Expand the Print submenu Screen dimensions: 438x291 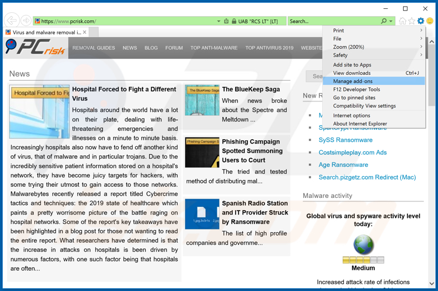374,30
